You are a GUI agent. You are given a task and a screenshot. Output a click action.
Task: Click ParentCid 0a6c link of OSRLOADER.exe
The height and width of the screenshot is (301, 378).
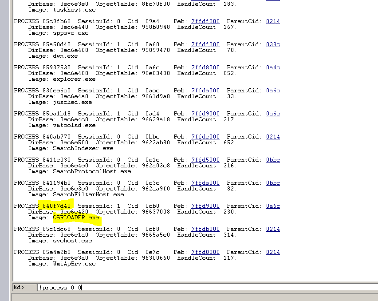pyautogui.click(x=273, y=206)
